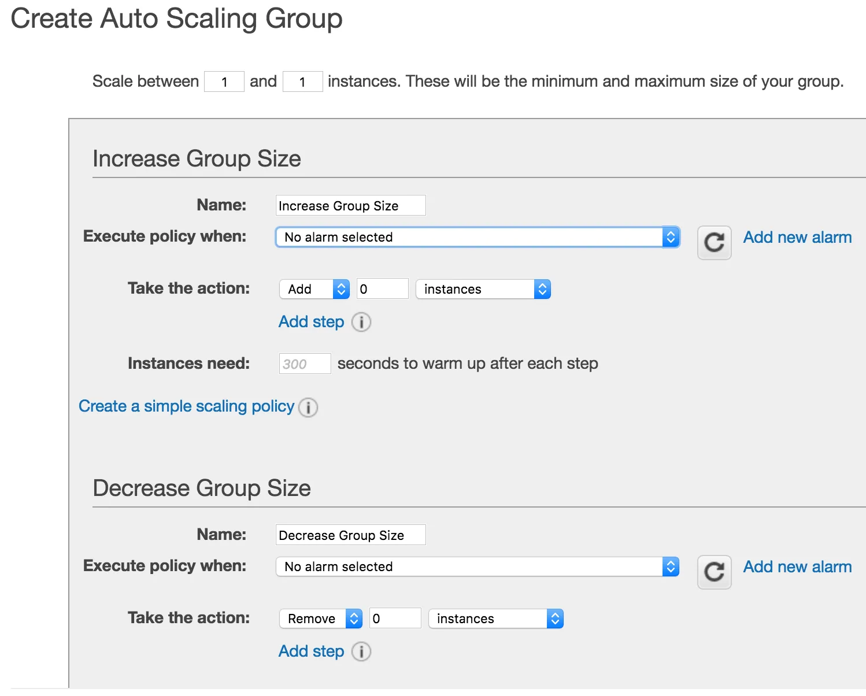
Task: Click info icon next to Decrease Add step
Action: click(361, 651)
